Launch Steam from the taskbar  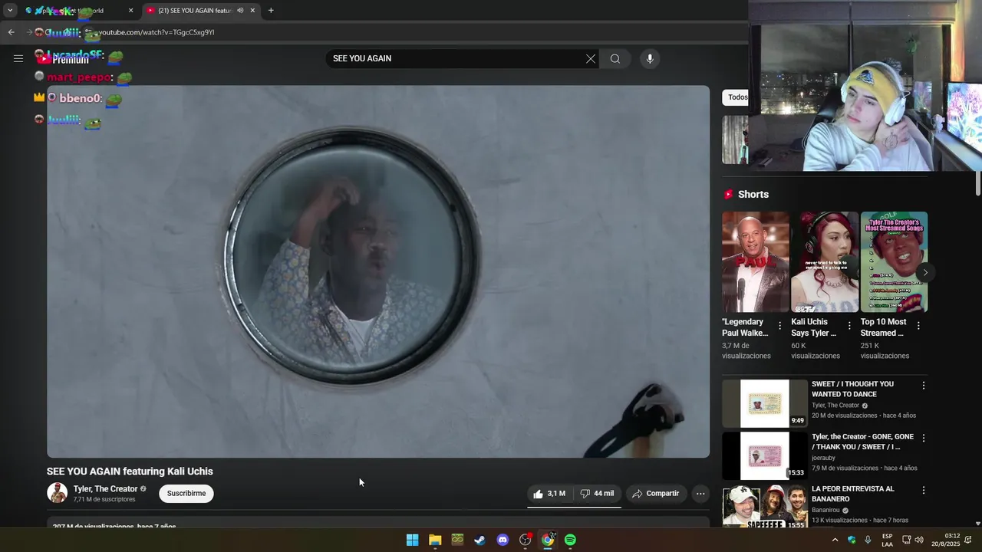(x=480, y=540)
